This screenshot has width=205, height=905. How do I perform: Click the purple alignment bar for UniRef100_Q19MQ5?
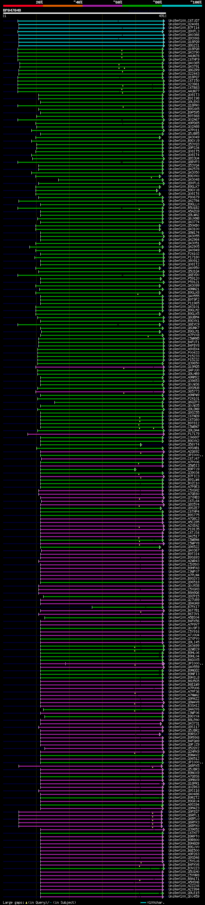(x=100, y=367)
